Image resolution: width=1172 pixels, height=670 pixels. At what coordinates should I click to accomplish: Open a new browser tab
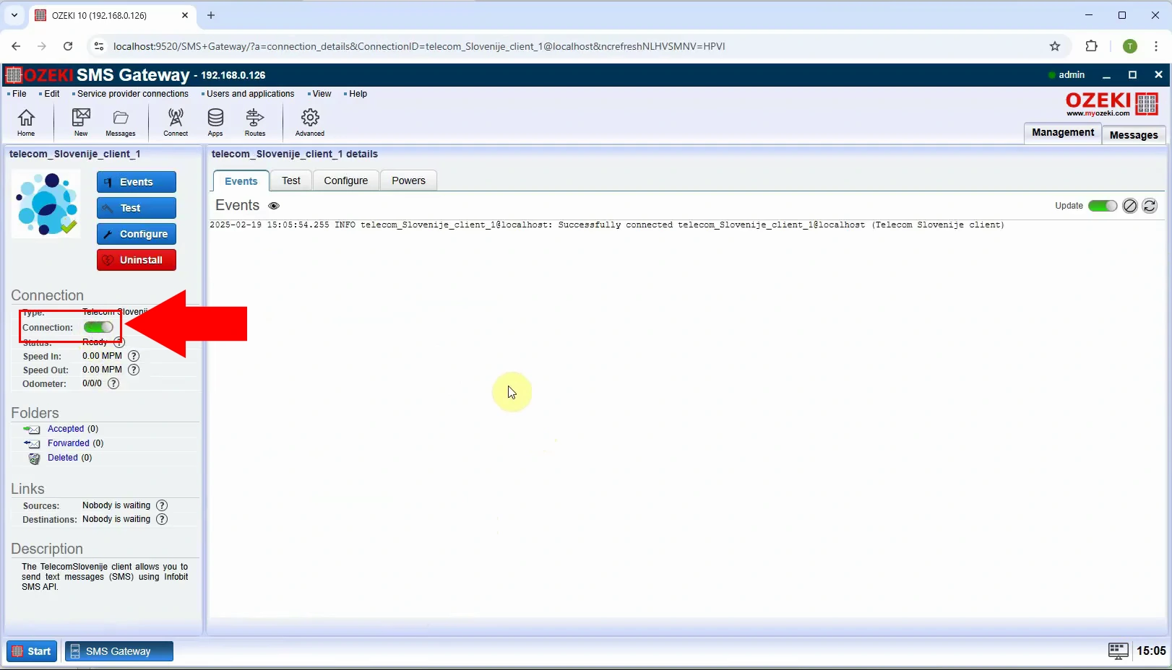[211, 15]
